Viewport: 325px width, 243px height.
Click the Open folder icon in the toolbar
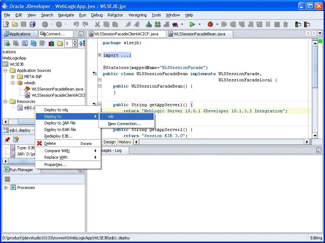click(x=15, y=24)
